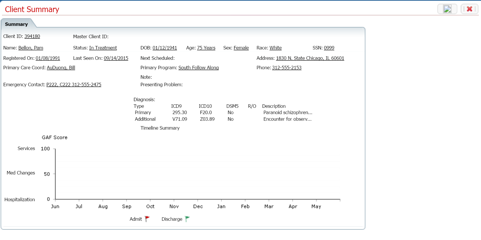The height and width of the screenshot is (240, 481).
Task: Click the White race link
Action: [275, 48]
